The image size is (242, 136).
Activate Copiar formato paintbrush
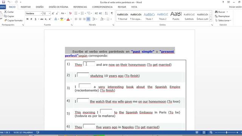click(14, 20)
